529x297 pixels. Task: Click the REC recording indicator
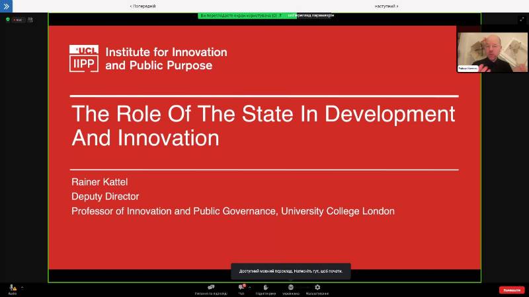tap(19, 20)
